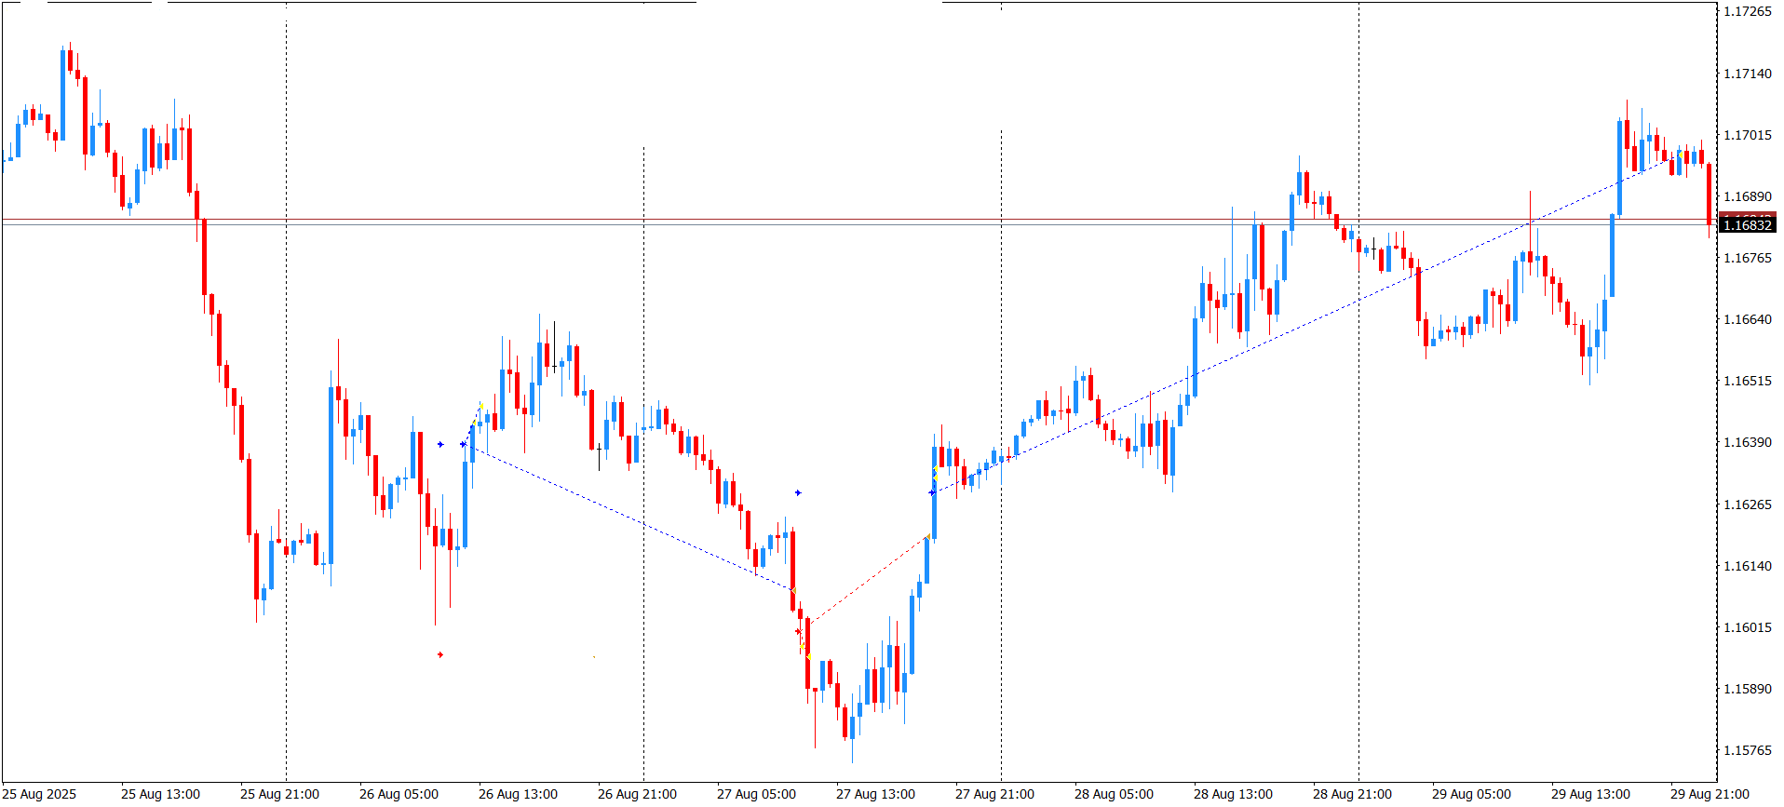Viewport: 1784px width, 807px height.
Task: Click the isolated red trade arrow below 26 Aug candles
Action: (x=440, y=654)
